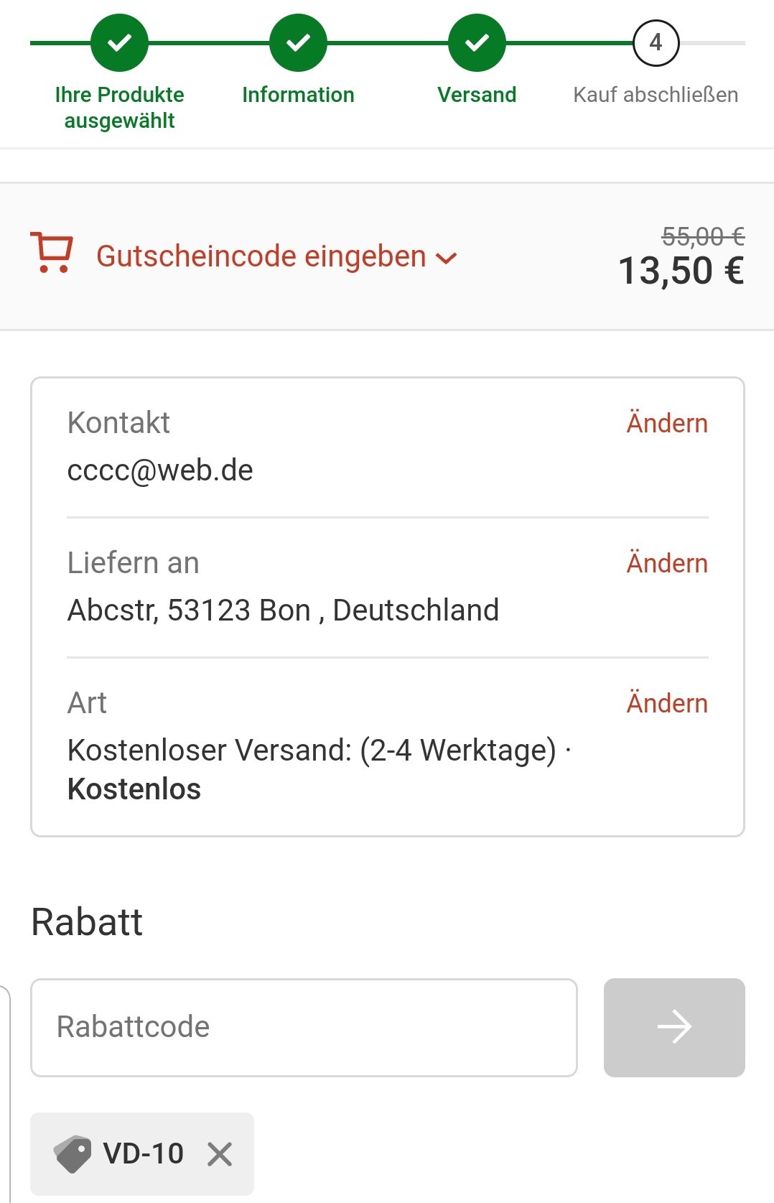Click the 13,50 € total price

[x=681, y=271]
